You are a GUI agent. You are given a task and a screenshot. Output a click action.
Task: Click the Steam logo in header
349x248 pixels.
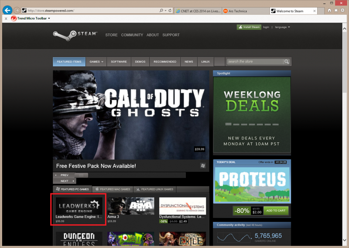tap(75, 36)
